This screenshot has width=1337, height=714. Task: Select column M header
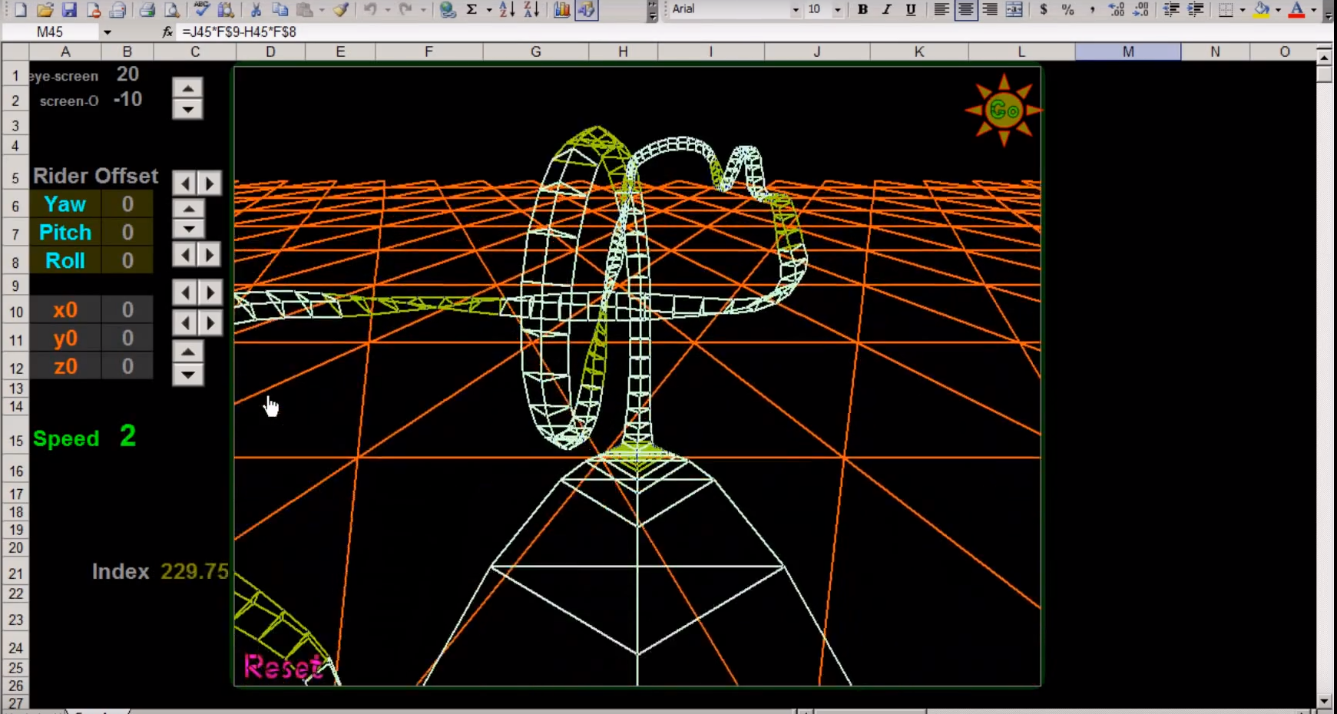(x=1127, y=51)
